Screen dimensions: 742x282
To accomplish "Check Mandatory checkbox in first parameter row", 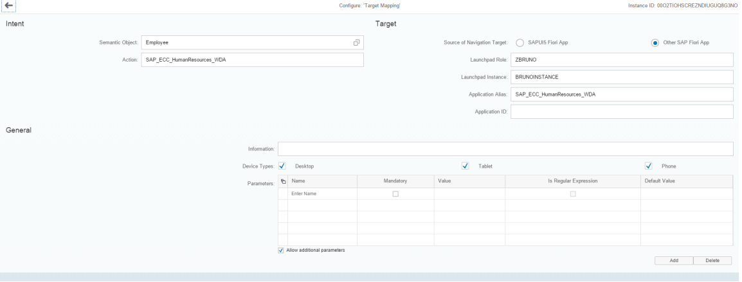I will point(395,194).
